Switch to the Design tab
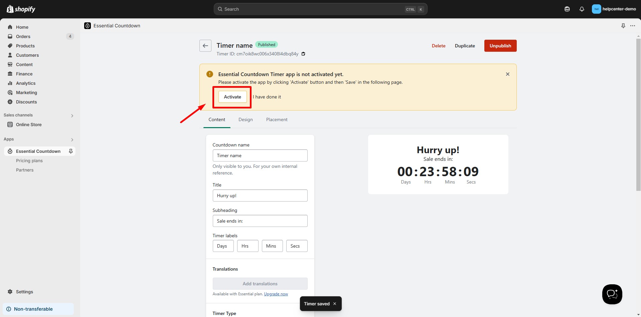The image size is (641, 317). (246, 119)
